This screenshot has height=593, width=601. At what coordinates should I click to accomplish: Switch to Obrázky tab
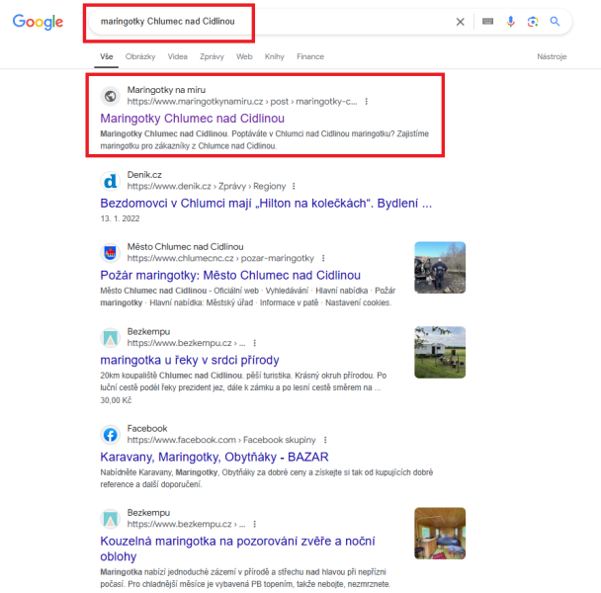(140, 56)
